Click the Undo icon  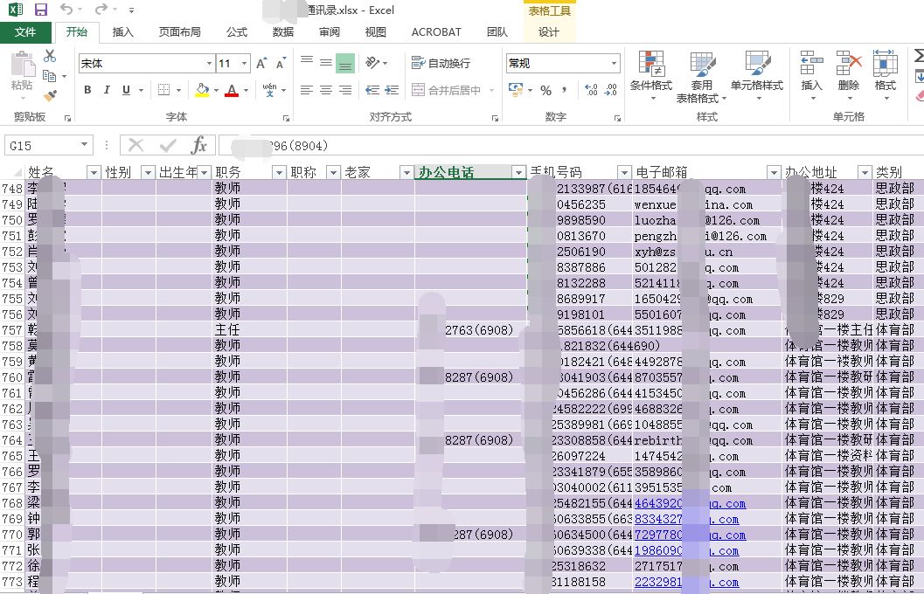click(67, 9)
